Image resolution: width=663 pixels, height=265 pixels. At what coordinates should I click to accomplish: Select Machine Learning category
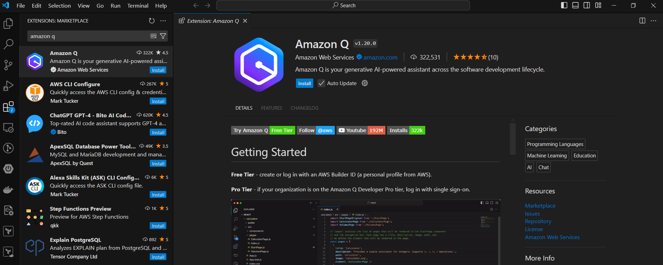[x=547, y=156]
